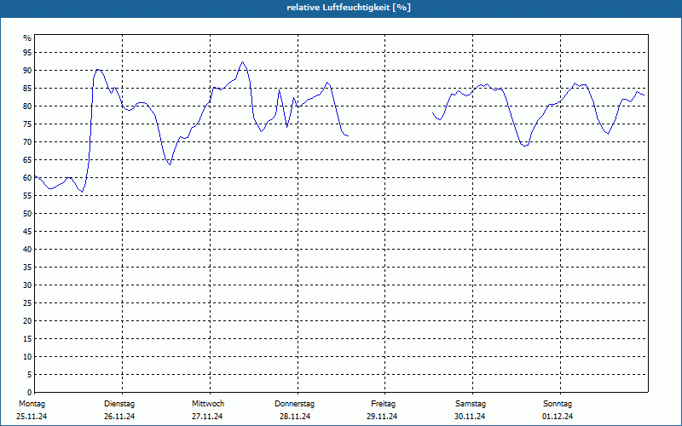Image resolution: width=682 pixels, height=426 pixels.
Task: Click the '%' unit label on the y-axis
Action: tap(27, 38)
